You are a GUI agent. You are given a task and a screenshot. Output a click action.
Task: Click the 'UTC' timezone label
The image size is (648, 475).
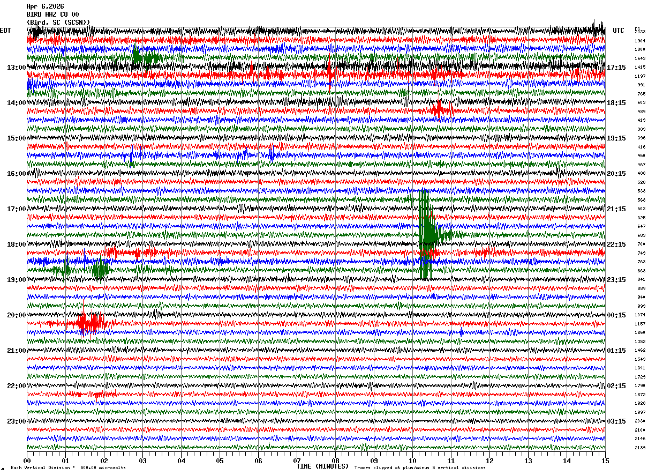point(619,31)
